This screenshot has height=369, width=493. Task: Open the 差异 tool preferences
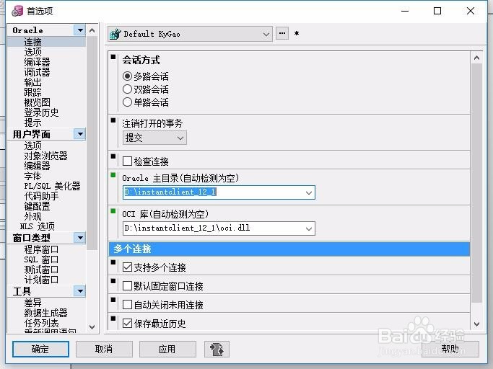click(x=32, y=303)
